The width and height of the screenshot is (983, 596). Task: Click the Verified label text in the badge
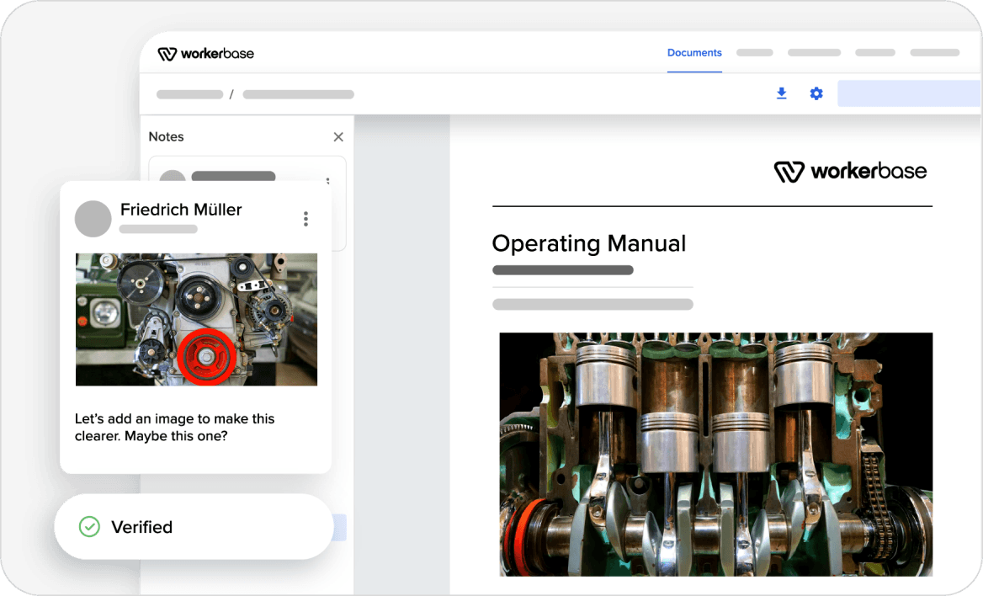(141, 527)
